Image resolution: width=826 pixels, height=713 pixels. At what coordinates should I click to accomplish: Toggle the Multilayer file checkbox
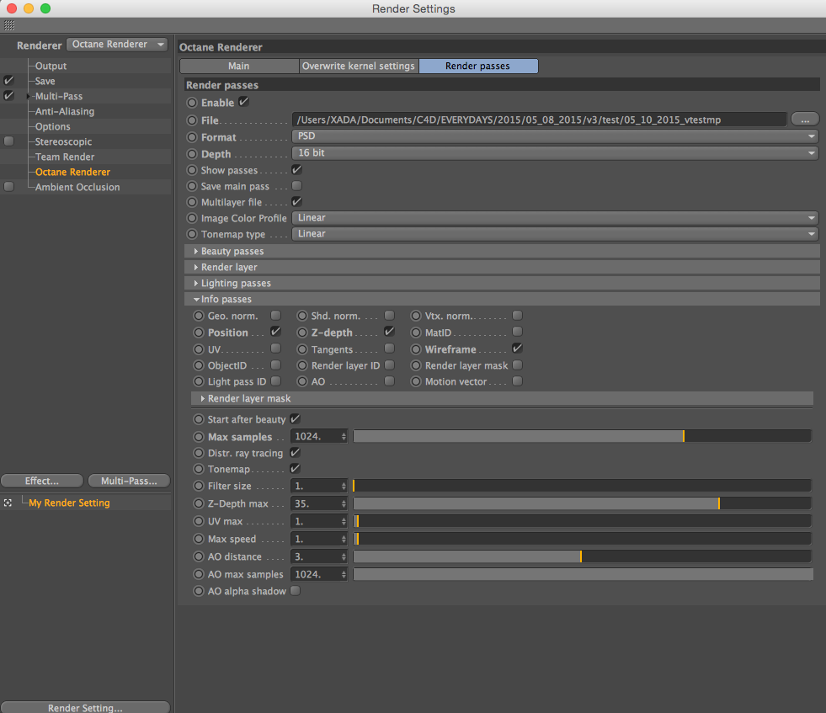(x=296, y=202)
